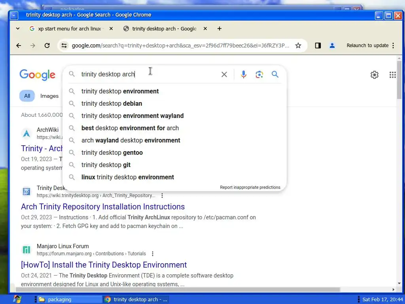Click the vertical scrollbar thumb
Screen dimensions: 405x304
click(x=399, y=80)
